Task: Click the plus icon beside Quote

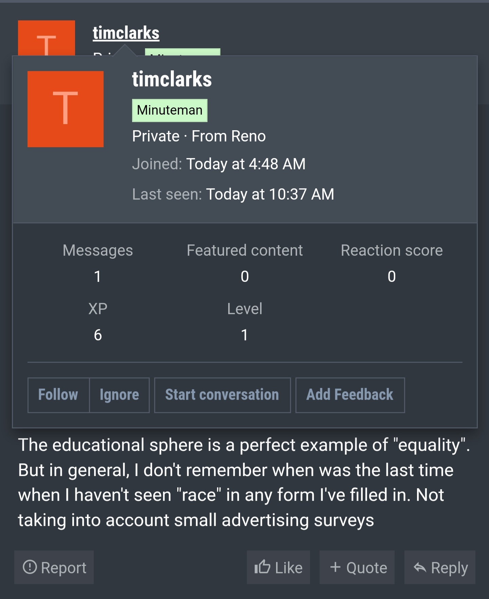Action: (335, 567)
